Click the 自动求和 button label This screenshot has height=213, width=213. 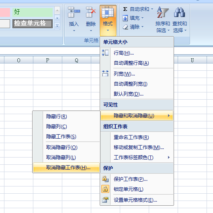[x=139, y=9]
